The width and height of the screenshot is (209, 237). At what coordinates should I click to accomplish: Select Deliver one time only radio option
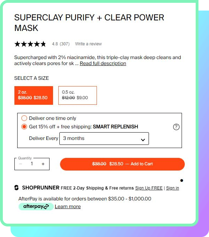[24, 118]
